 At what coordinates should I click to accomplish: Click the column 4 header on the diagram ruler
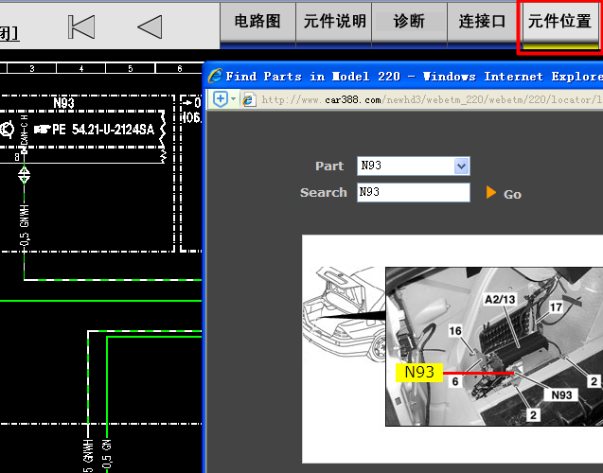tap(81, 68)
